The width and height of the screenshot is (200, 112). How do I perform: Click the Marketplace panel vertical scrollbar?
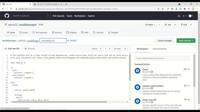(194, 71)
